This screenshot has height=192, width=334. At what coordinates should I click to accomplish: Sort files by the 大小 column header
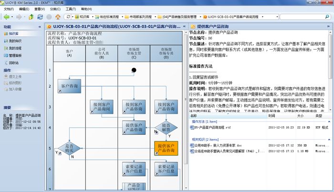point(305,116)
